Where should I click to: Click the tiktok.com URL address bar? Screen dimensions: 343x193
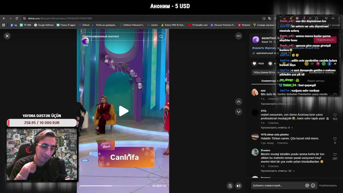point(60,18)
